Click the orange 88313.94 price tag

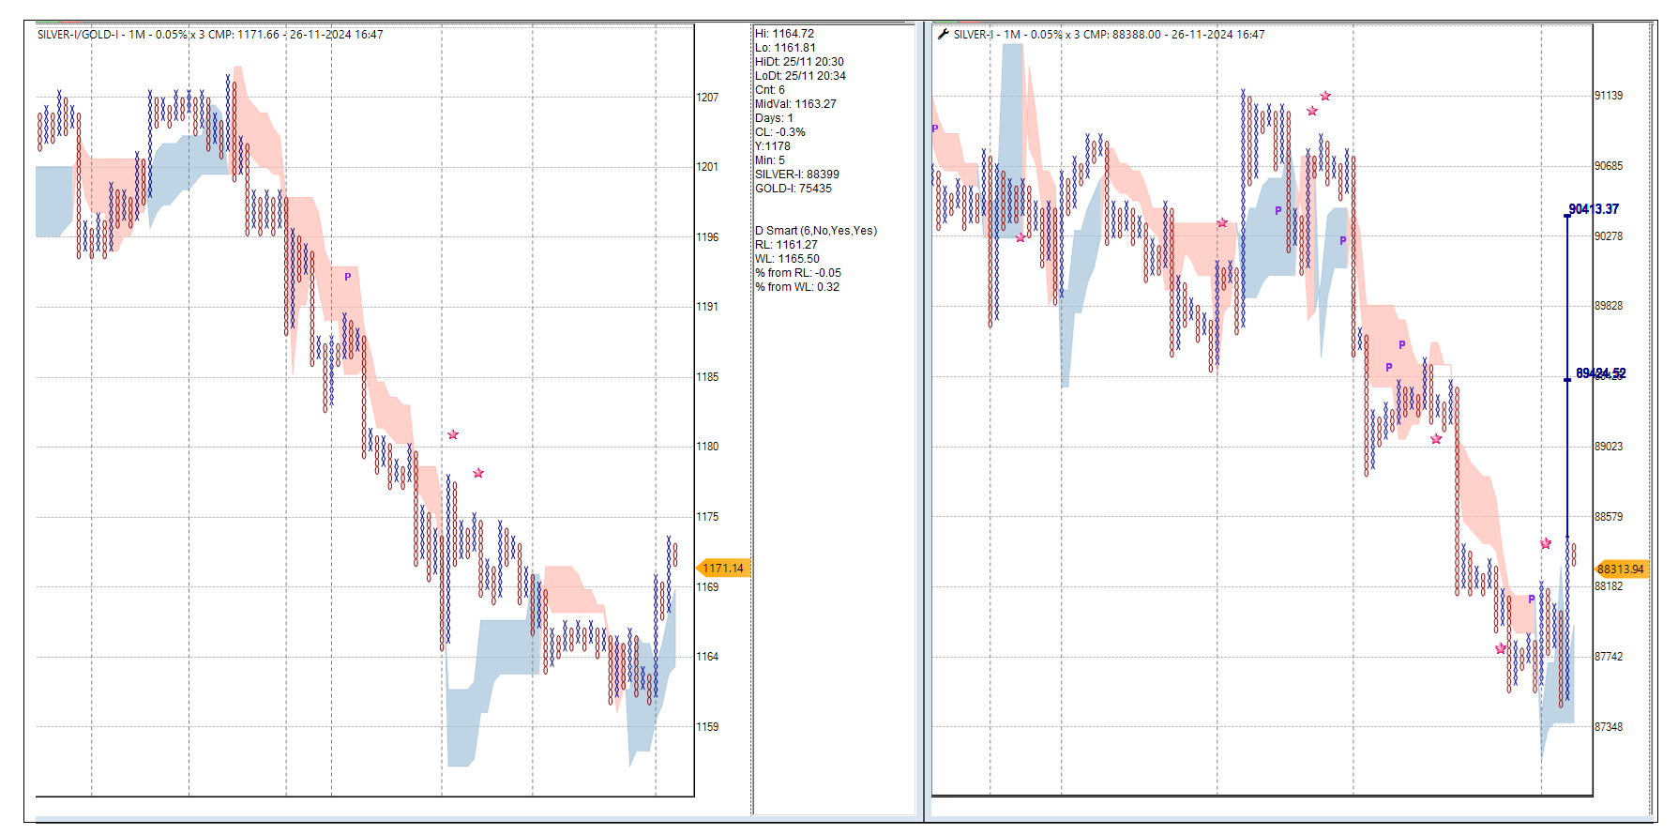[x=1621, y=569]
